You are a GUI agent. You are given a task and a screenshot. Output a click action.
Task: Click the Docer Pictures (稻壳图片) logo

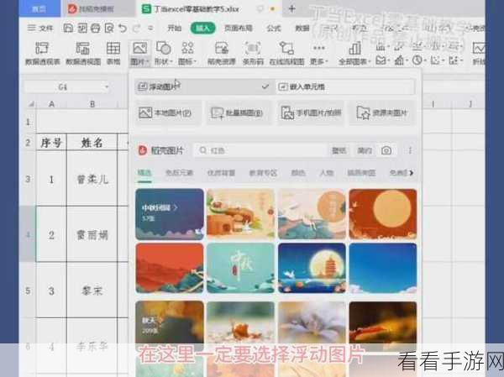(160, 150)
